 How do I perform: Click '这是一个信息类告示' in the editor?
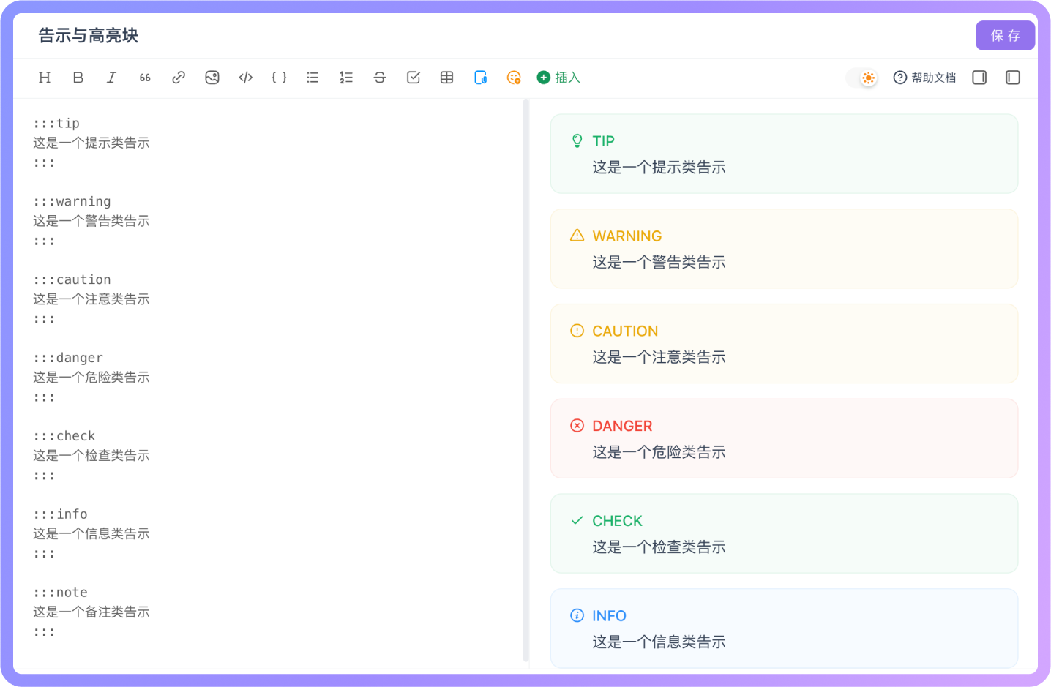coord(91,534)
